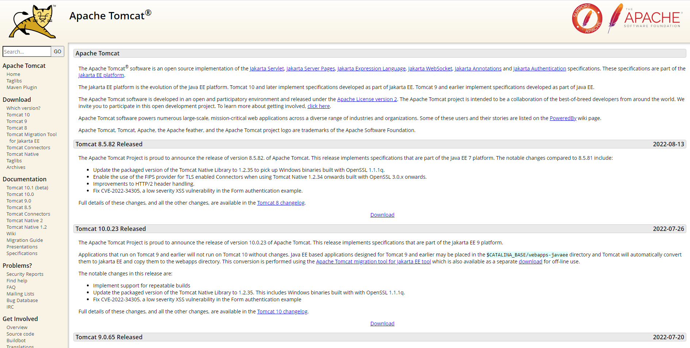Follow the Jakarta Expression Language link
The image size is (690, 348).
click(372, 69)
